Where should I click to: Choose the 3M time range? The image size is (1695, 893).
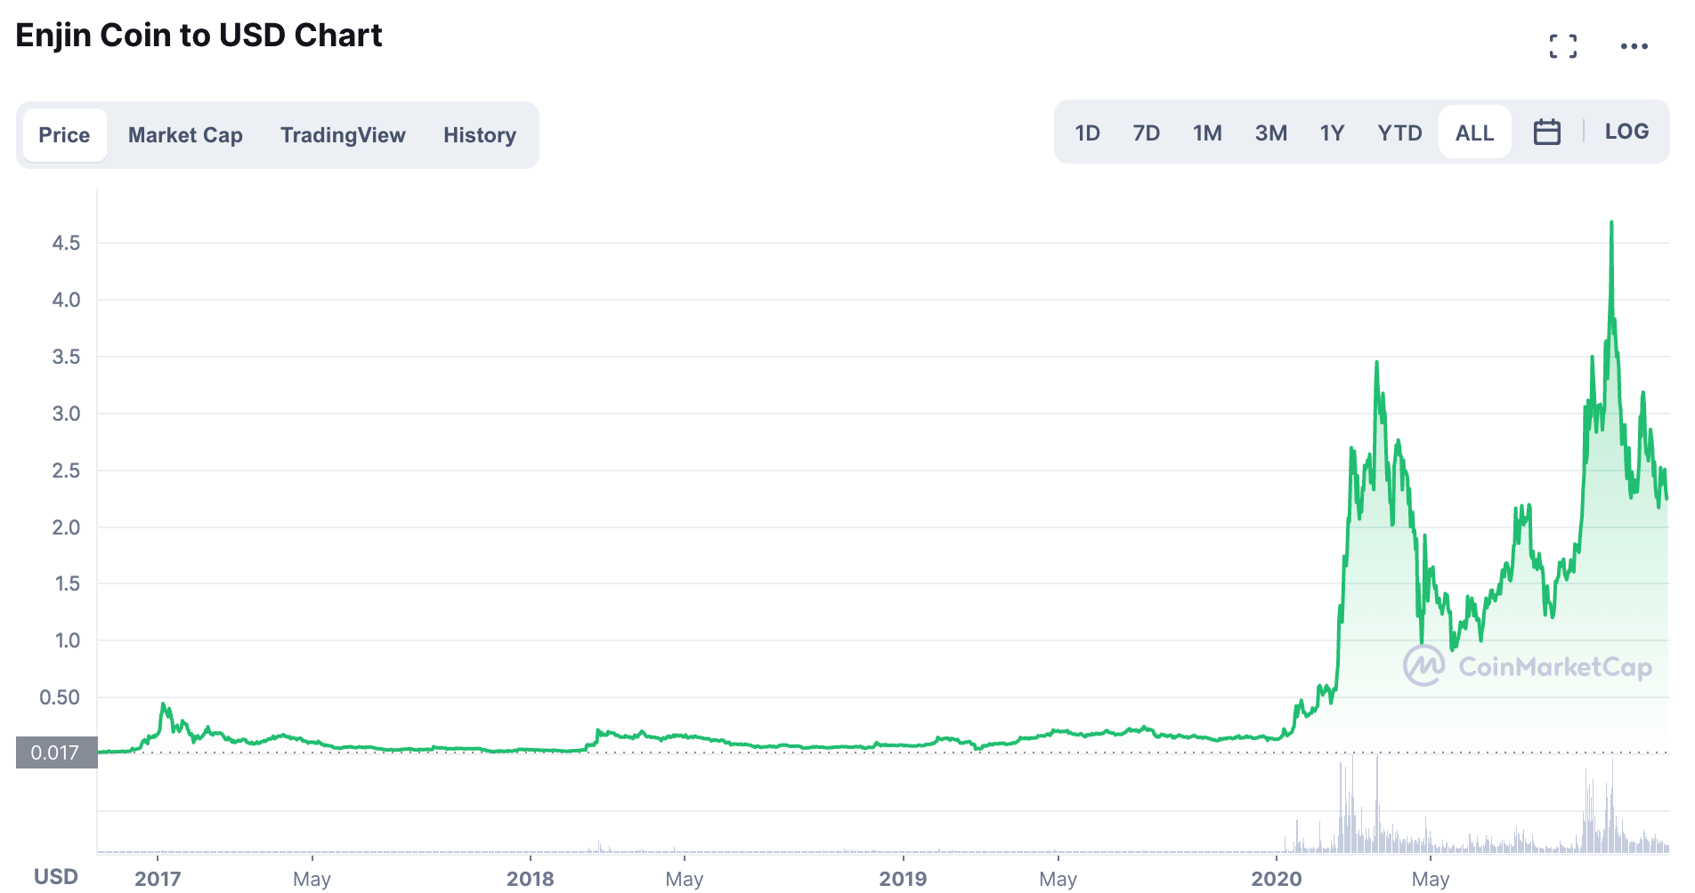click(1271, 133)
